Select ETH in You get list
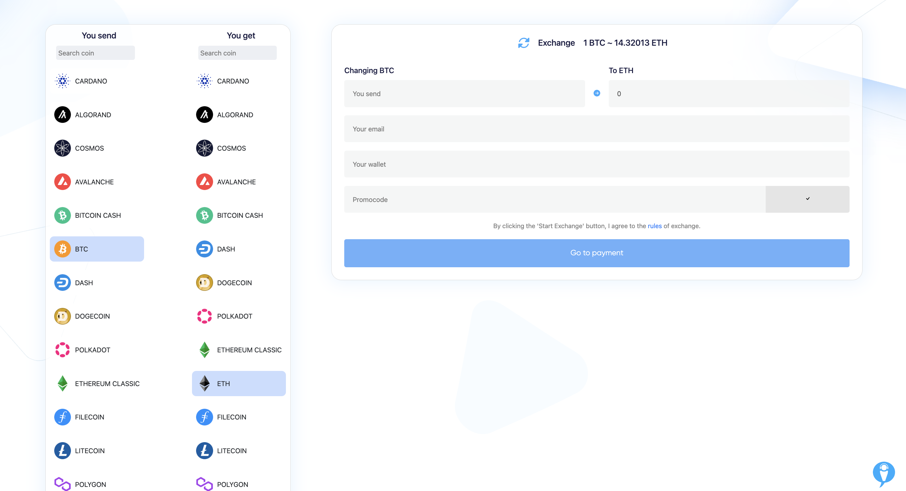Screen dimensions: 906x491 pos(238,383)
